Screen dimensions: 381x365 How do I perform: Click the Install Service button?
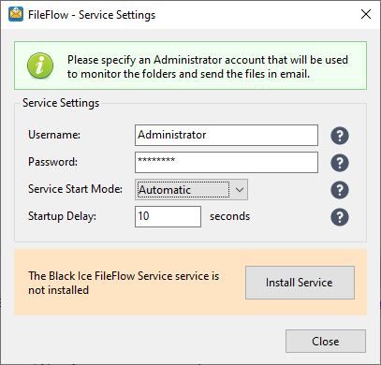pos(300,283)
